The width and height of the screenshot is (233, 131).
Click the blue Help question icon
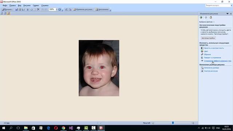(x=60, y=9)
